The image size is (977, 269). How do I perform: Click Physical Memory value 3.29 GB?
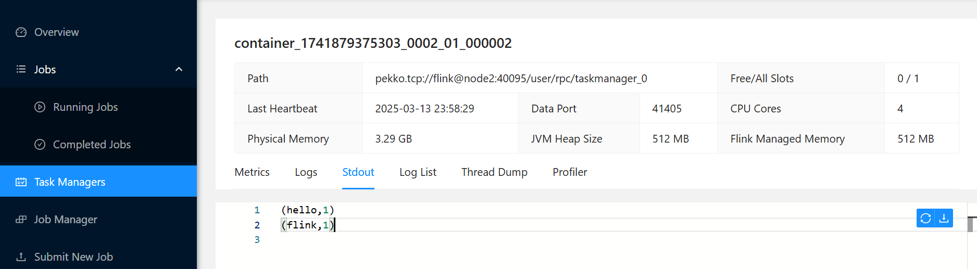(x=393, y=139)
